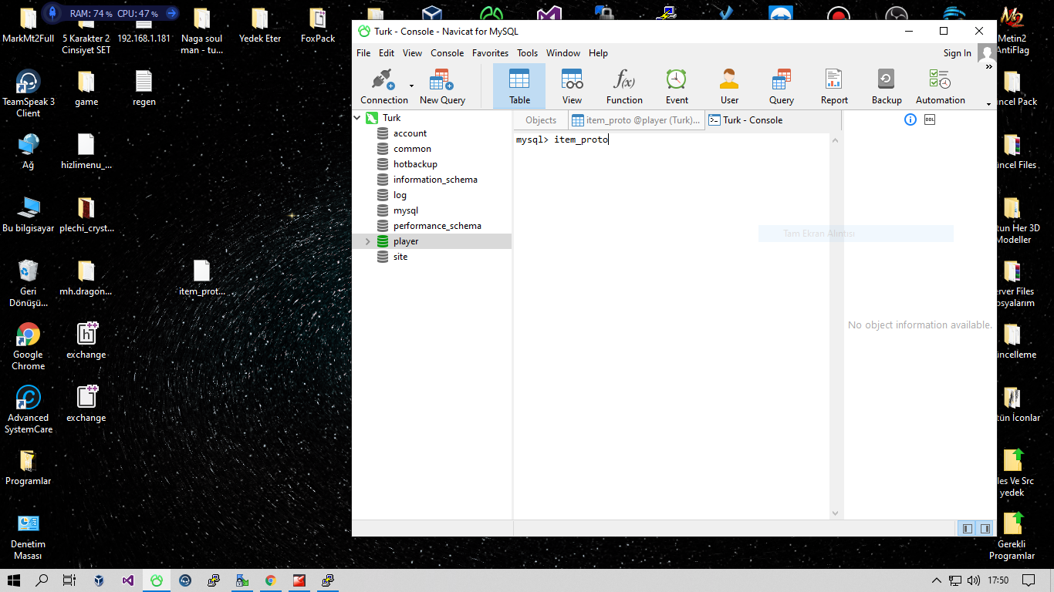The height and width of the screenshot is (592, 1054).
Task: Click the Function toolbar icon
Action: coord(624,86)
